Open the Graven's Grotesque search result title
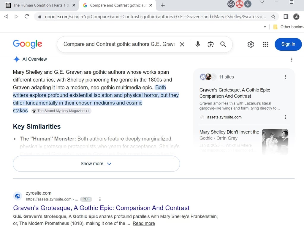Screen dimensions: 304x228 (101, 208)
